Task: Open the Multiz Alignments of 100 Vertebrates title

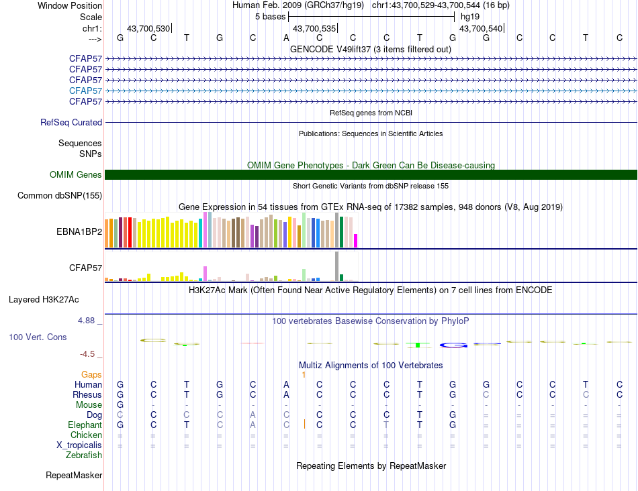Action: tap(370, 366)
